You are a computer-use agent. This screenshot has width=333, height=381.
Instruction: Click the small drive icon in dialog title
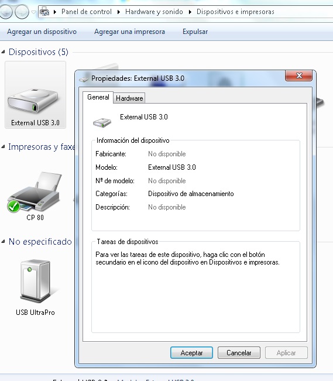84,79
